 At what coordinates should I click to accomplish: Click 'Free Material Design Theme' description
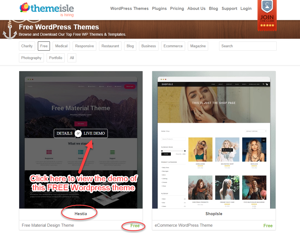pyautogui.click(x=48, y=225)
